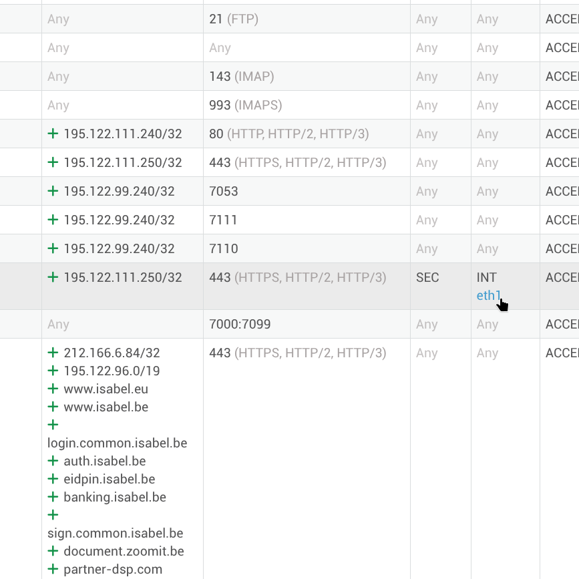The image size is (579, 579).
Task: Click the plus icon above login.common.isabel.be
Action: 53,425
